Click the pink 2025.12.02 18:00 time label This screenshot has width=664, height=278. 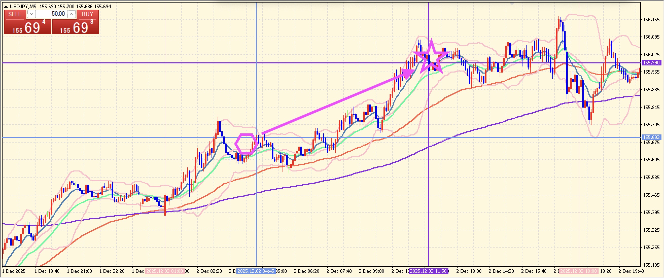(x=579, y=271)
